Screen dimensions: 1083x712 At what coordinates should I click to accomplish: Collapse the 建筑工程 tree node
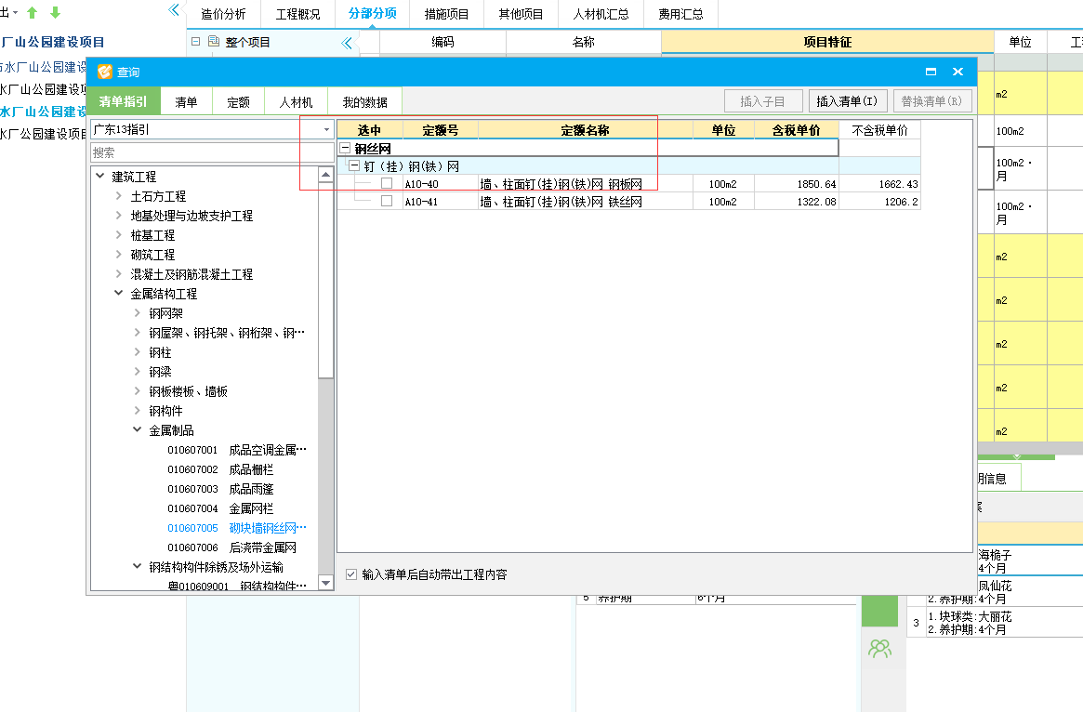[100, 176]
